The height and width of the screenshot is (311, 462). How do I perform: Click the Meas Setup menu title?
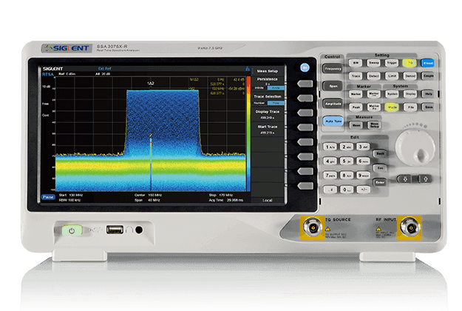pos(268,71)
